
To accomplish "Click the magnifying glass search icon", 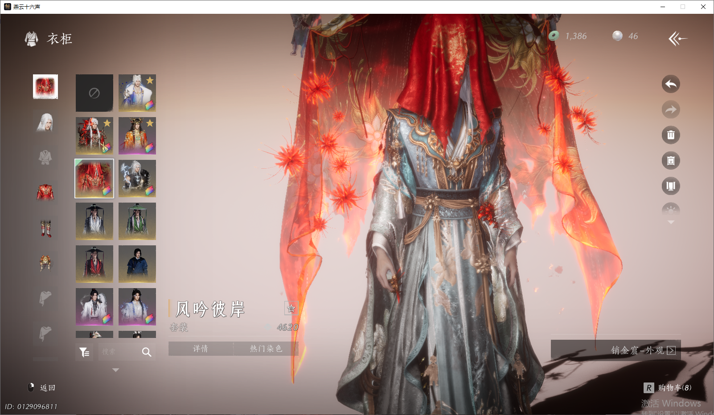I will click(x=147, y=352).
